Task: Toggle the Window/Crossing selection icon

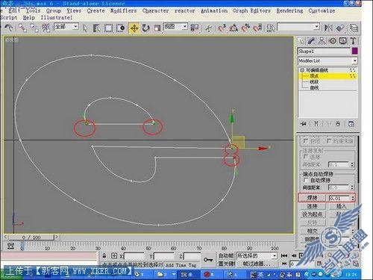Action: coord(120,28)
